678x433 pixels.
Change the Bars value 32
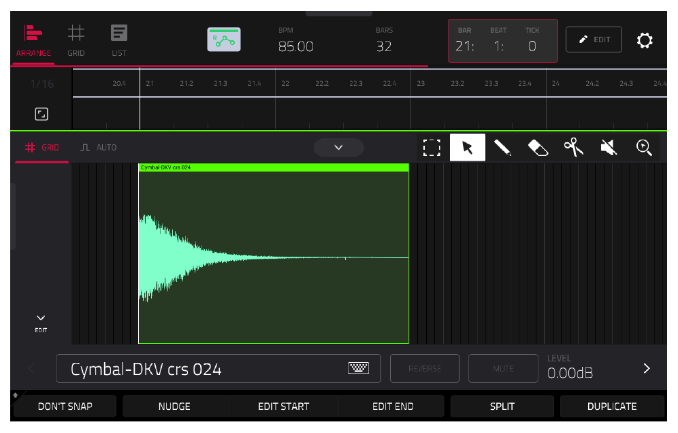[x=384, y=46]
